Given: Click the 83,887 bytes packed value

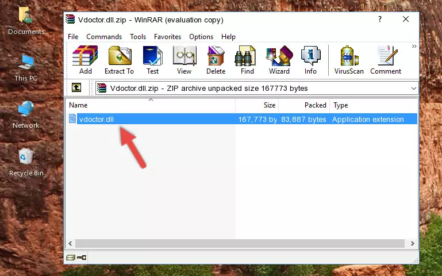Looking at the screenshot, I should [303, 119].
